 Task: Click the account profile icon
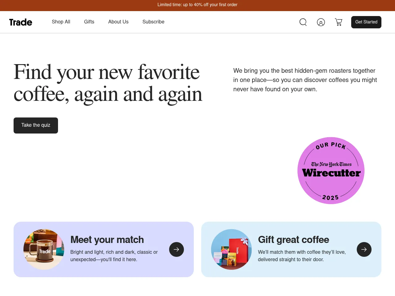321,22
